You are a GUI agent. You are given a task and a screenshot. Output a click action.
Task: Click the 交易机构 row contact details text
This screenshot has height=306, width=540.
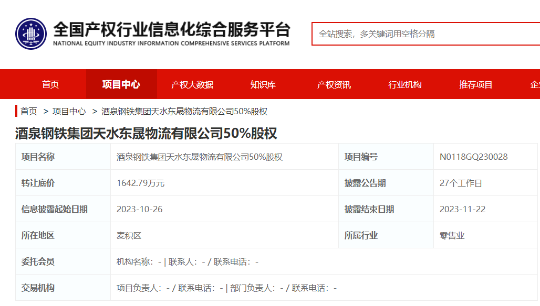(x=226, y=288)
